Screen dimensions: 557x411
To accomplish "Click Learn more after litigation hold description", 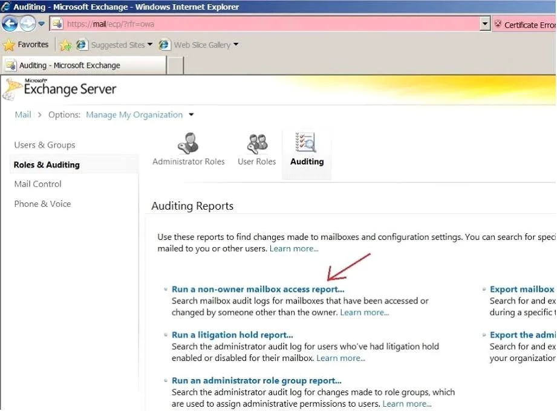I will [x=340, y=358].
